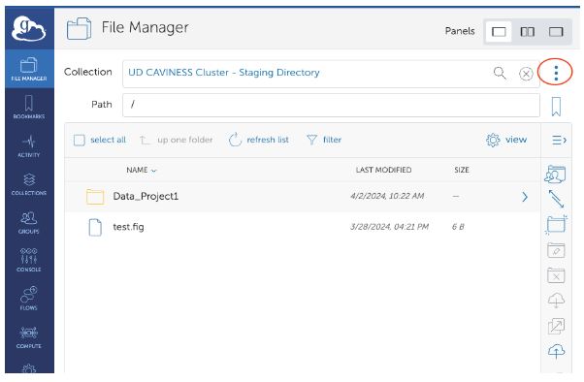The height and width of the screenshot is (382, 584).
Task: Clear the selected collection with X icon
Action: (526, 74)
